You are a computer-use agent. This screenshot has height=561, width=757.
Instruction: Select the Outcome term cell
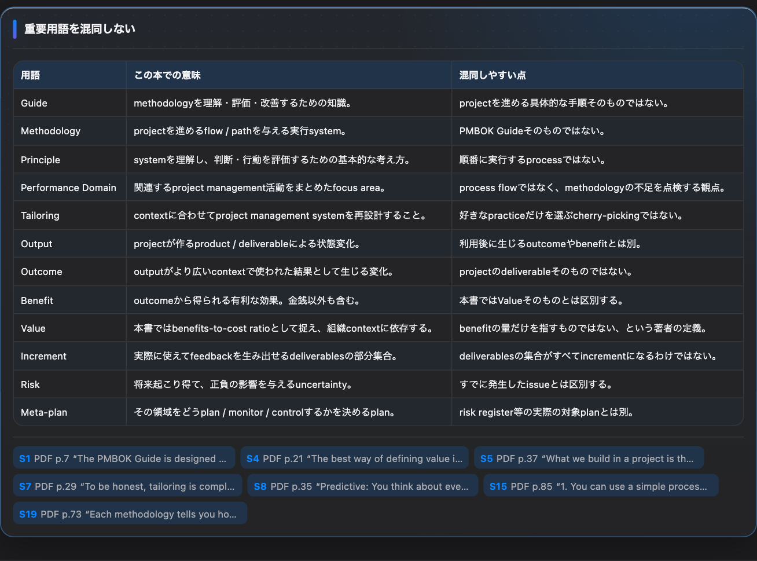click(x=70, y=272)
